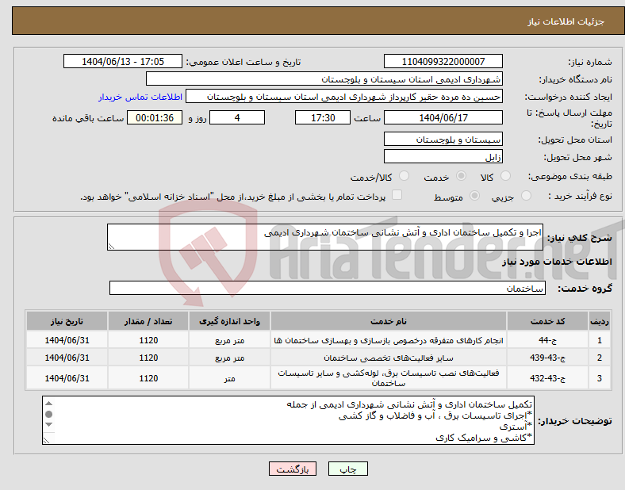This screenshot has height=490, width=625.
Task: Choose the جزیی purchase type radio
Action: [526, 196]
